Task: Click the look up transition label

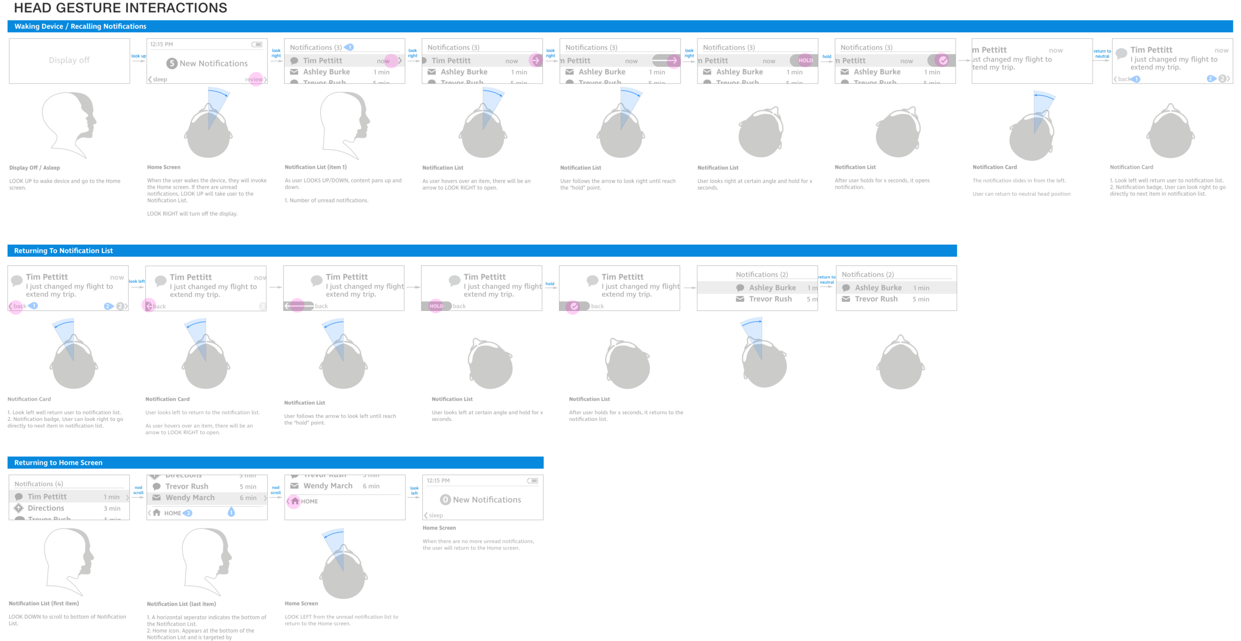Action: tap(138, 56)
